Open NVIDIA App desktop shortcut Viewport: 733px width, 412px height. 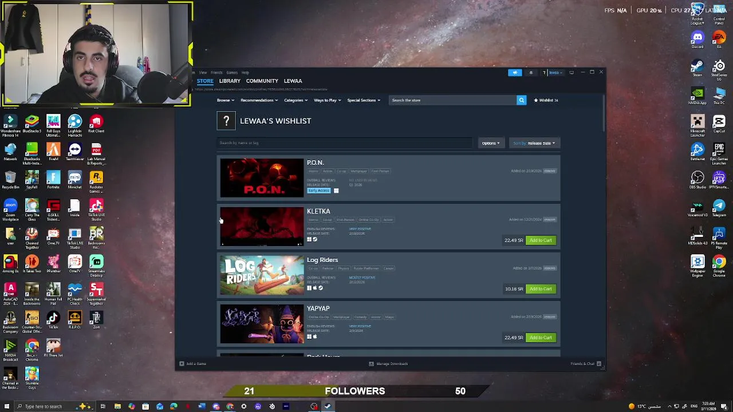697,96
